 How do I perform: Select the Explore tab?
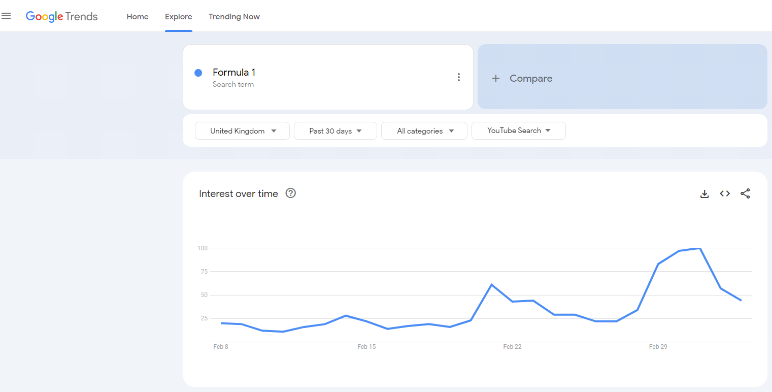(x=178, y=16)
